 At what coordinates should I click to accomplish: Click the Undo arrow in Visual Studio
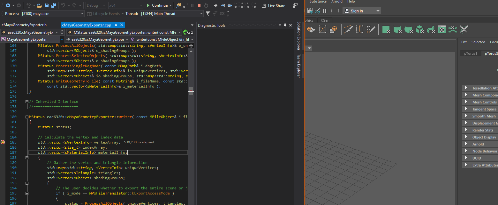(63, 5)
